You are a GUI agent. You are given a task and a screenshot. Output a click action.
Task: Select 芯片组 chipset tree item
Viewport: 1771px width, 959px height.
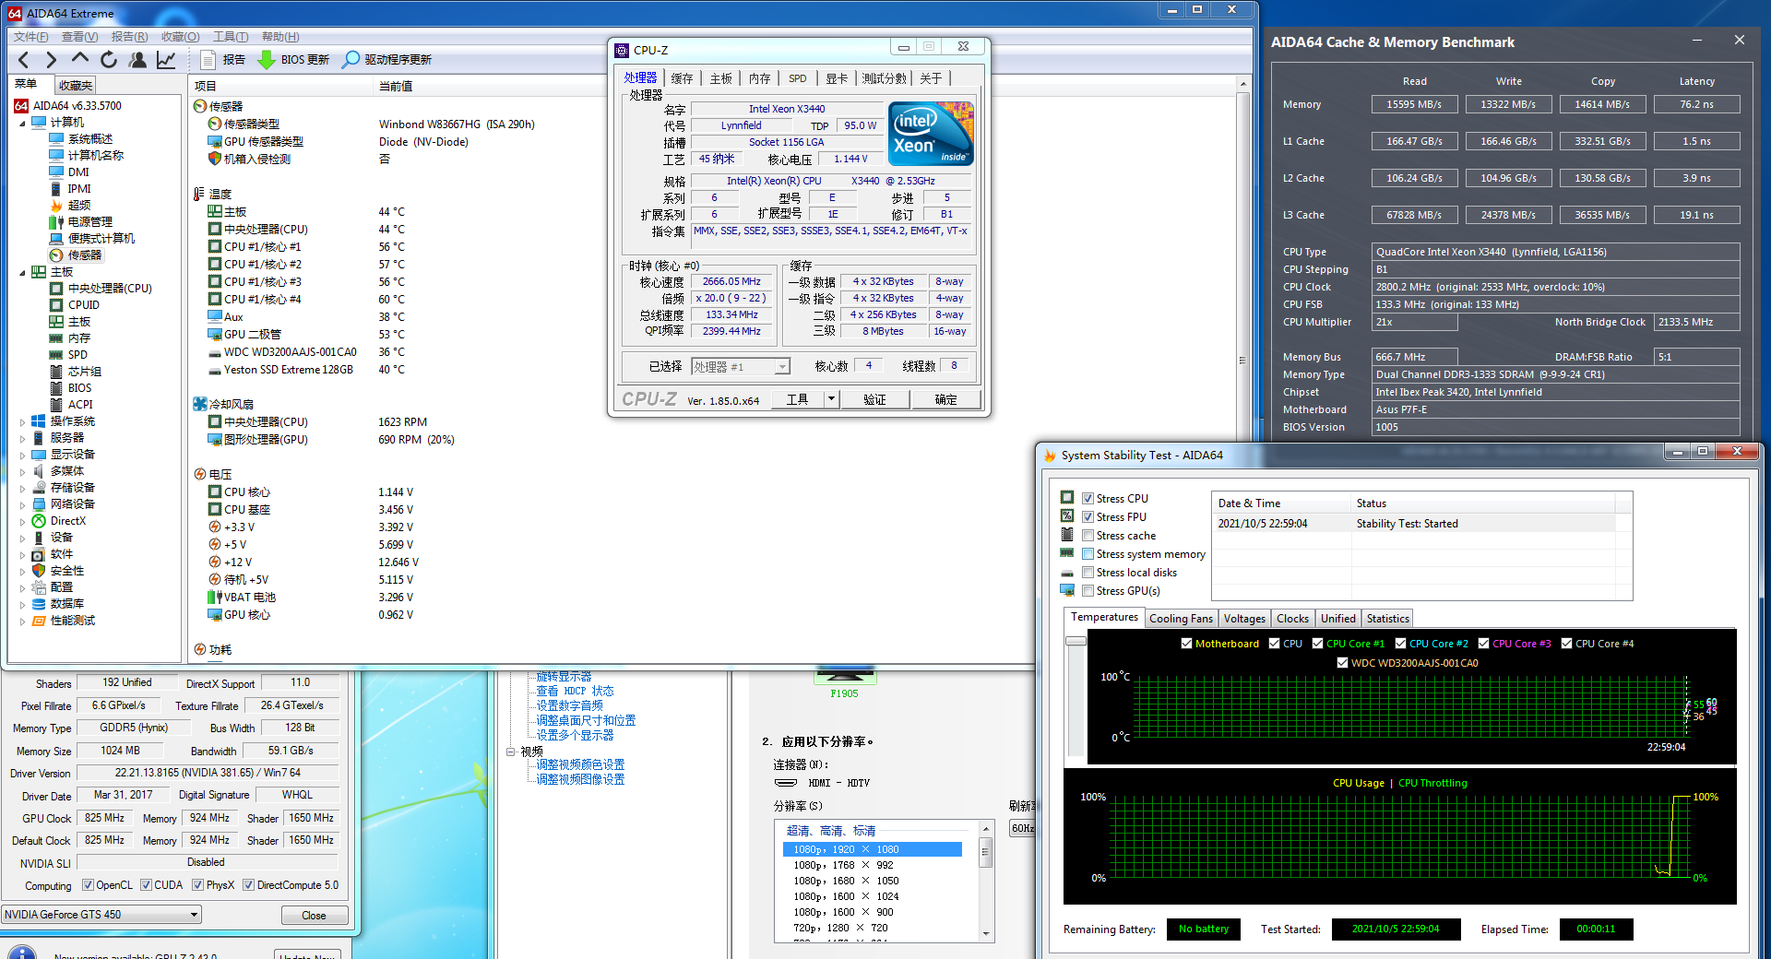pyautogui.click(x=85, y=372)
